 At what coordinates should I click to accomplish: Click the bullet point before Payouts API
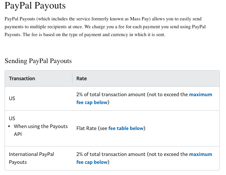(x=9, y=126)
